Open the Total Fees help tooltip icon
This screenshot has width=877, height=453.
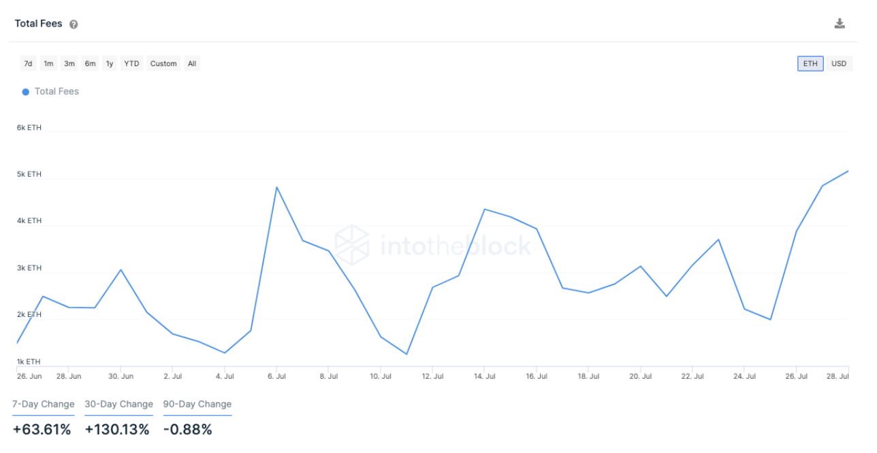coord(74,24)
